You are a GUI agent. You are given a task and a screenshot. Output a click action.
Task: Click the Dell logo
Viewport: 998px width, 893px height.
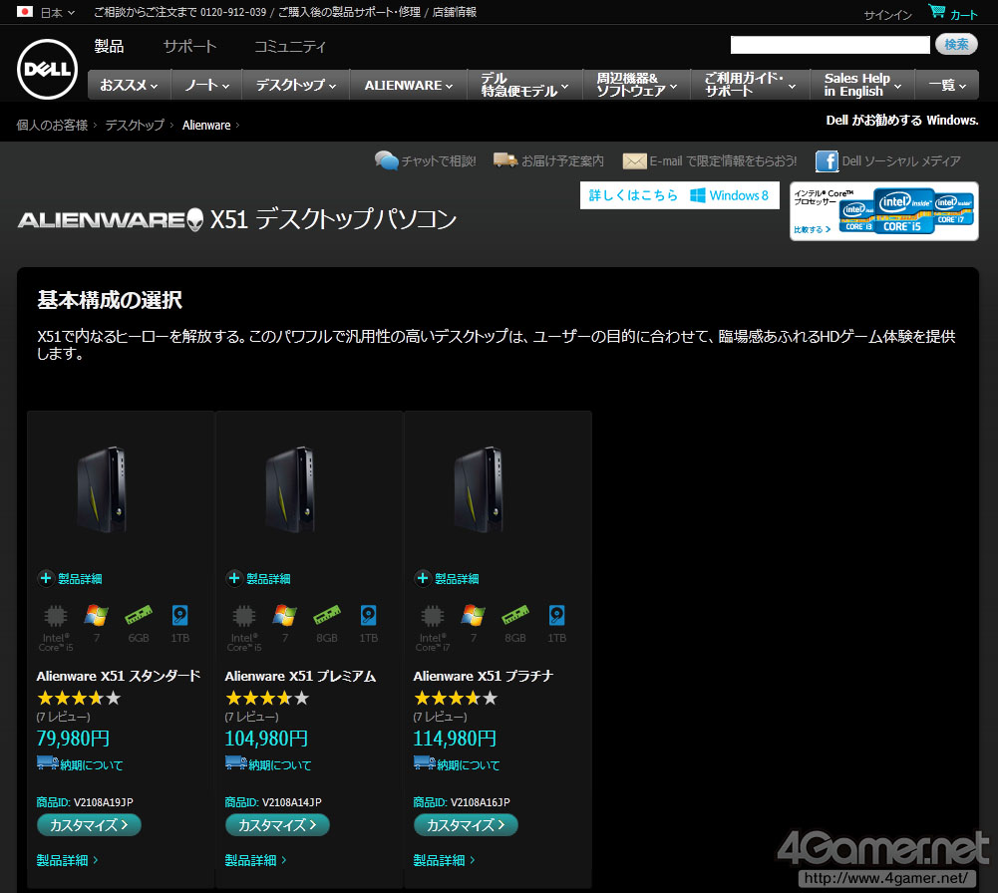pos(47,69)
